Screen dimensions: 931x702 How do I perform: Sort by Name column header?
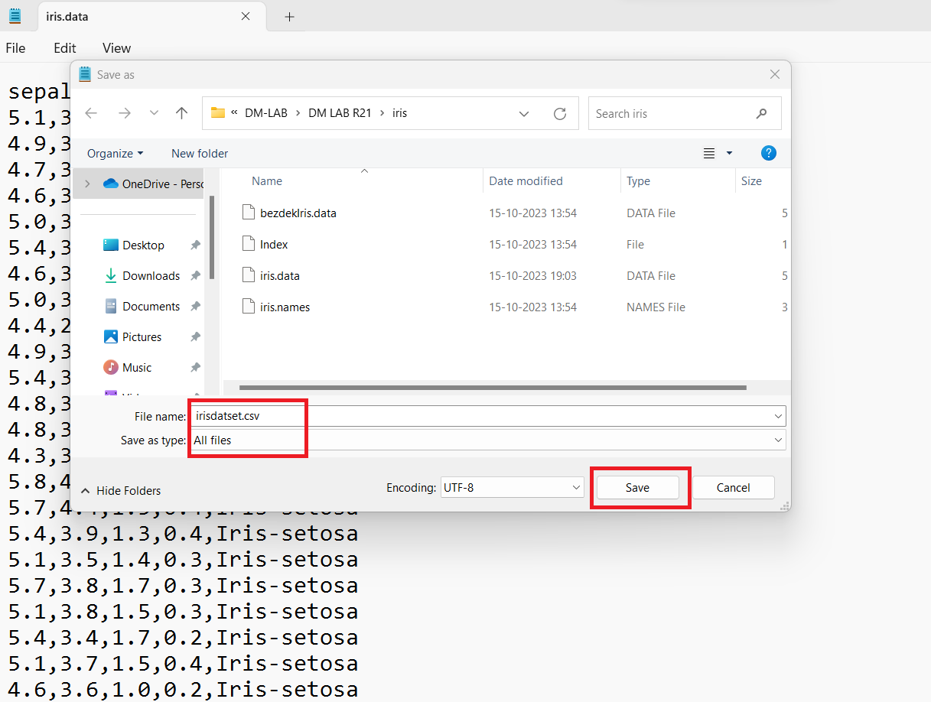tap(267, 181)
